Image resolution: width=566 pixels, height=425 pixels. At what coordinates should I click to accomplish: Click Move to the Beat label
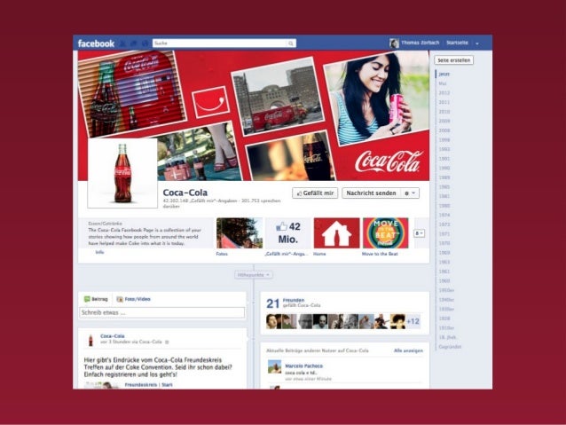[380, 254]
